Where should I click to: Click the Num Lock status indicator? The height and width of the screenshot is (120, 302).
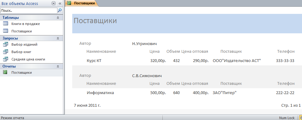tap(287, 118)
